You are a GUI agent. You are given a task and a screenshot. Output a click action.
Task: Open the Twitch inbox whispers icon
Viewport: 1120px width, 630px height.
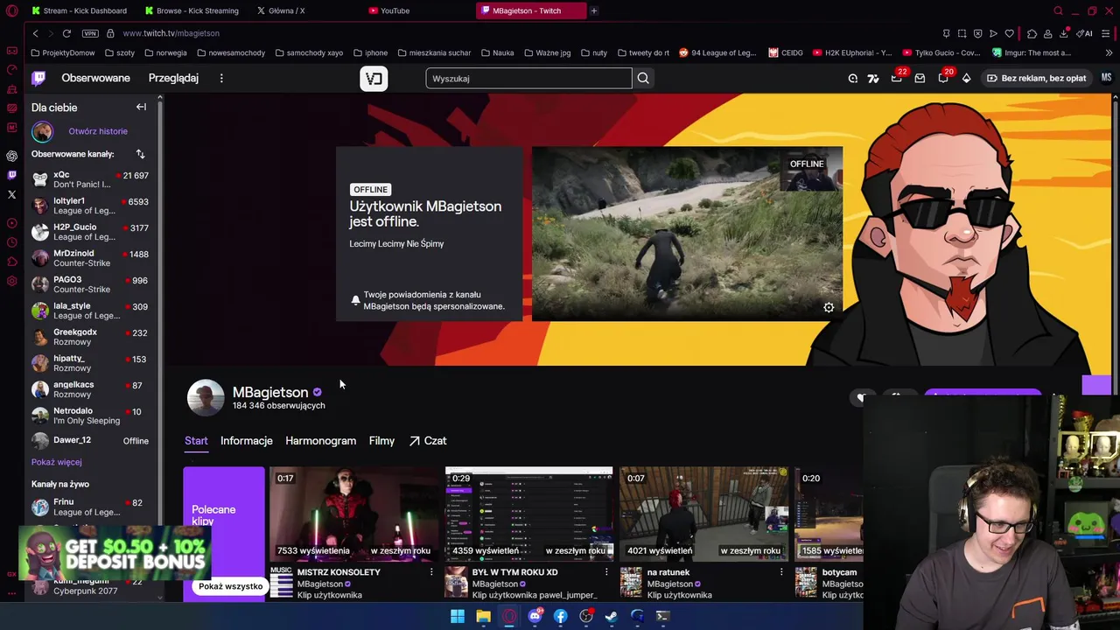click(x=920, y=79)
